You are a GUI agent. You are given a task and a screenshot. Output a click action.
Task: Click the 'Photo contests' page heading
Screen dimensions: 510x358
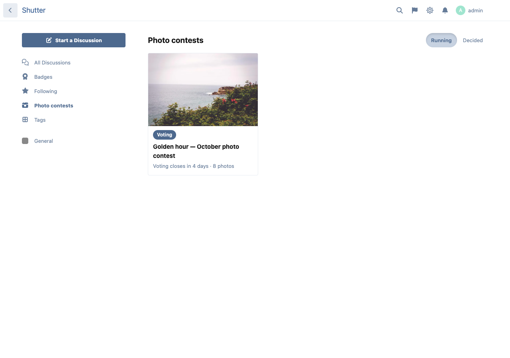coord(176,40)
